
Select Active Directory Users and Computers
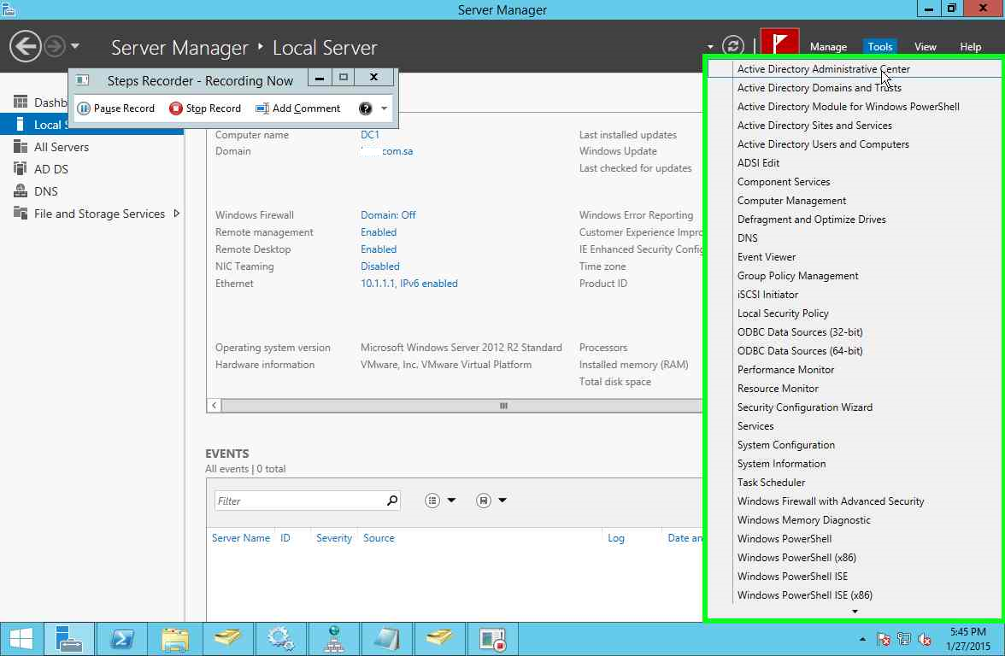coord(822,144)
